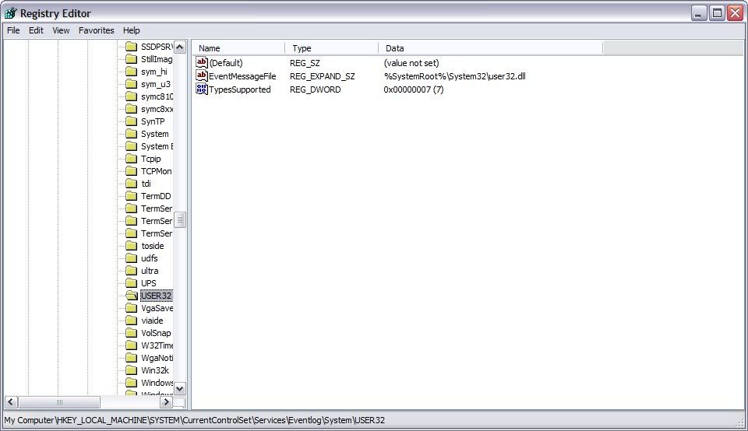Select the System tree key
This screenshot has width=748, height=431.
tap(154, 134)
